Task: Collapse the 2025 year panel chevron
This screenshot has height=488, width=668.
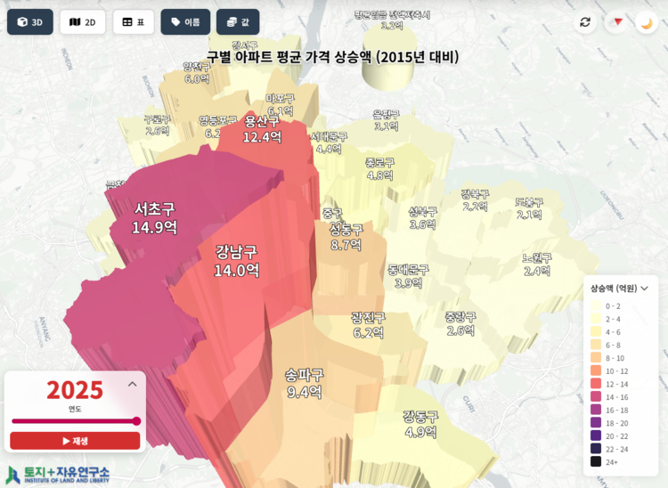Action: tap(133, 384)
